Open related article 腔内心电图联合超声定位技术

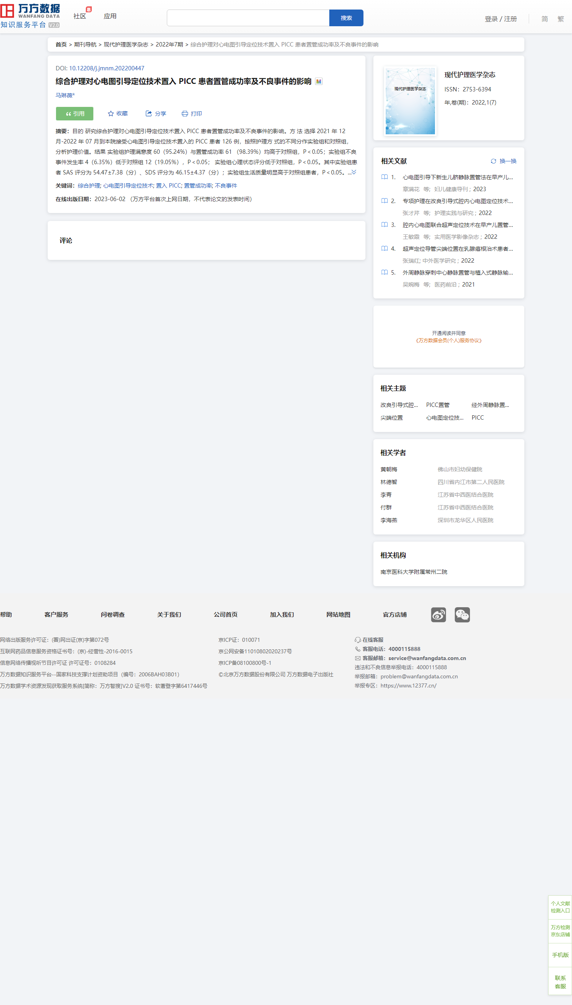pos(458,225)
